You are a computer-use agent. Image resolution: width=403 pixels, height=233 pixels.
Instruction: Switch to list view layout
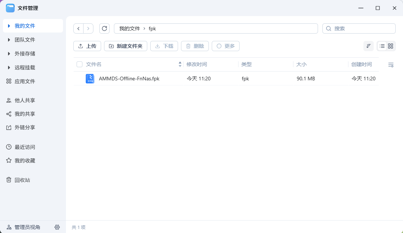point(382,46)
